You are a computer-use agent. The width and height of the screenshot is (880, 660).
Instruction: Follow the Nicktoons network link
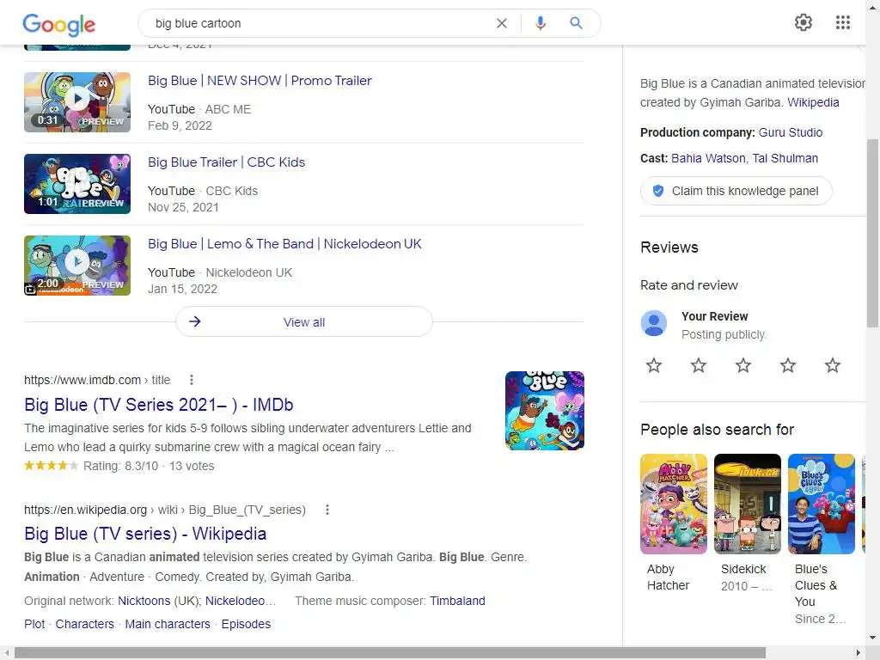tap(144, 601)
